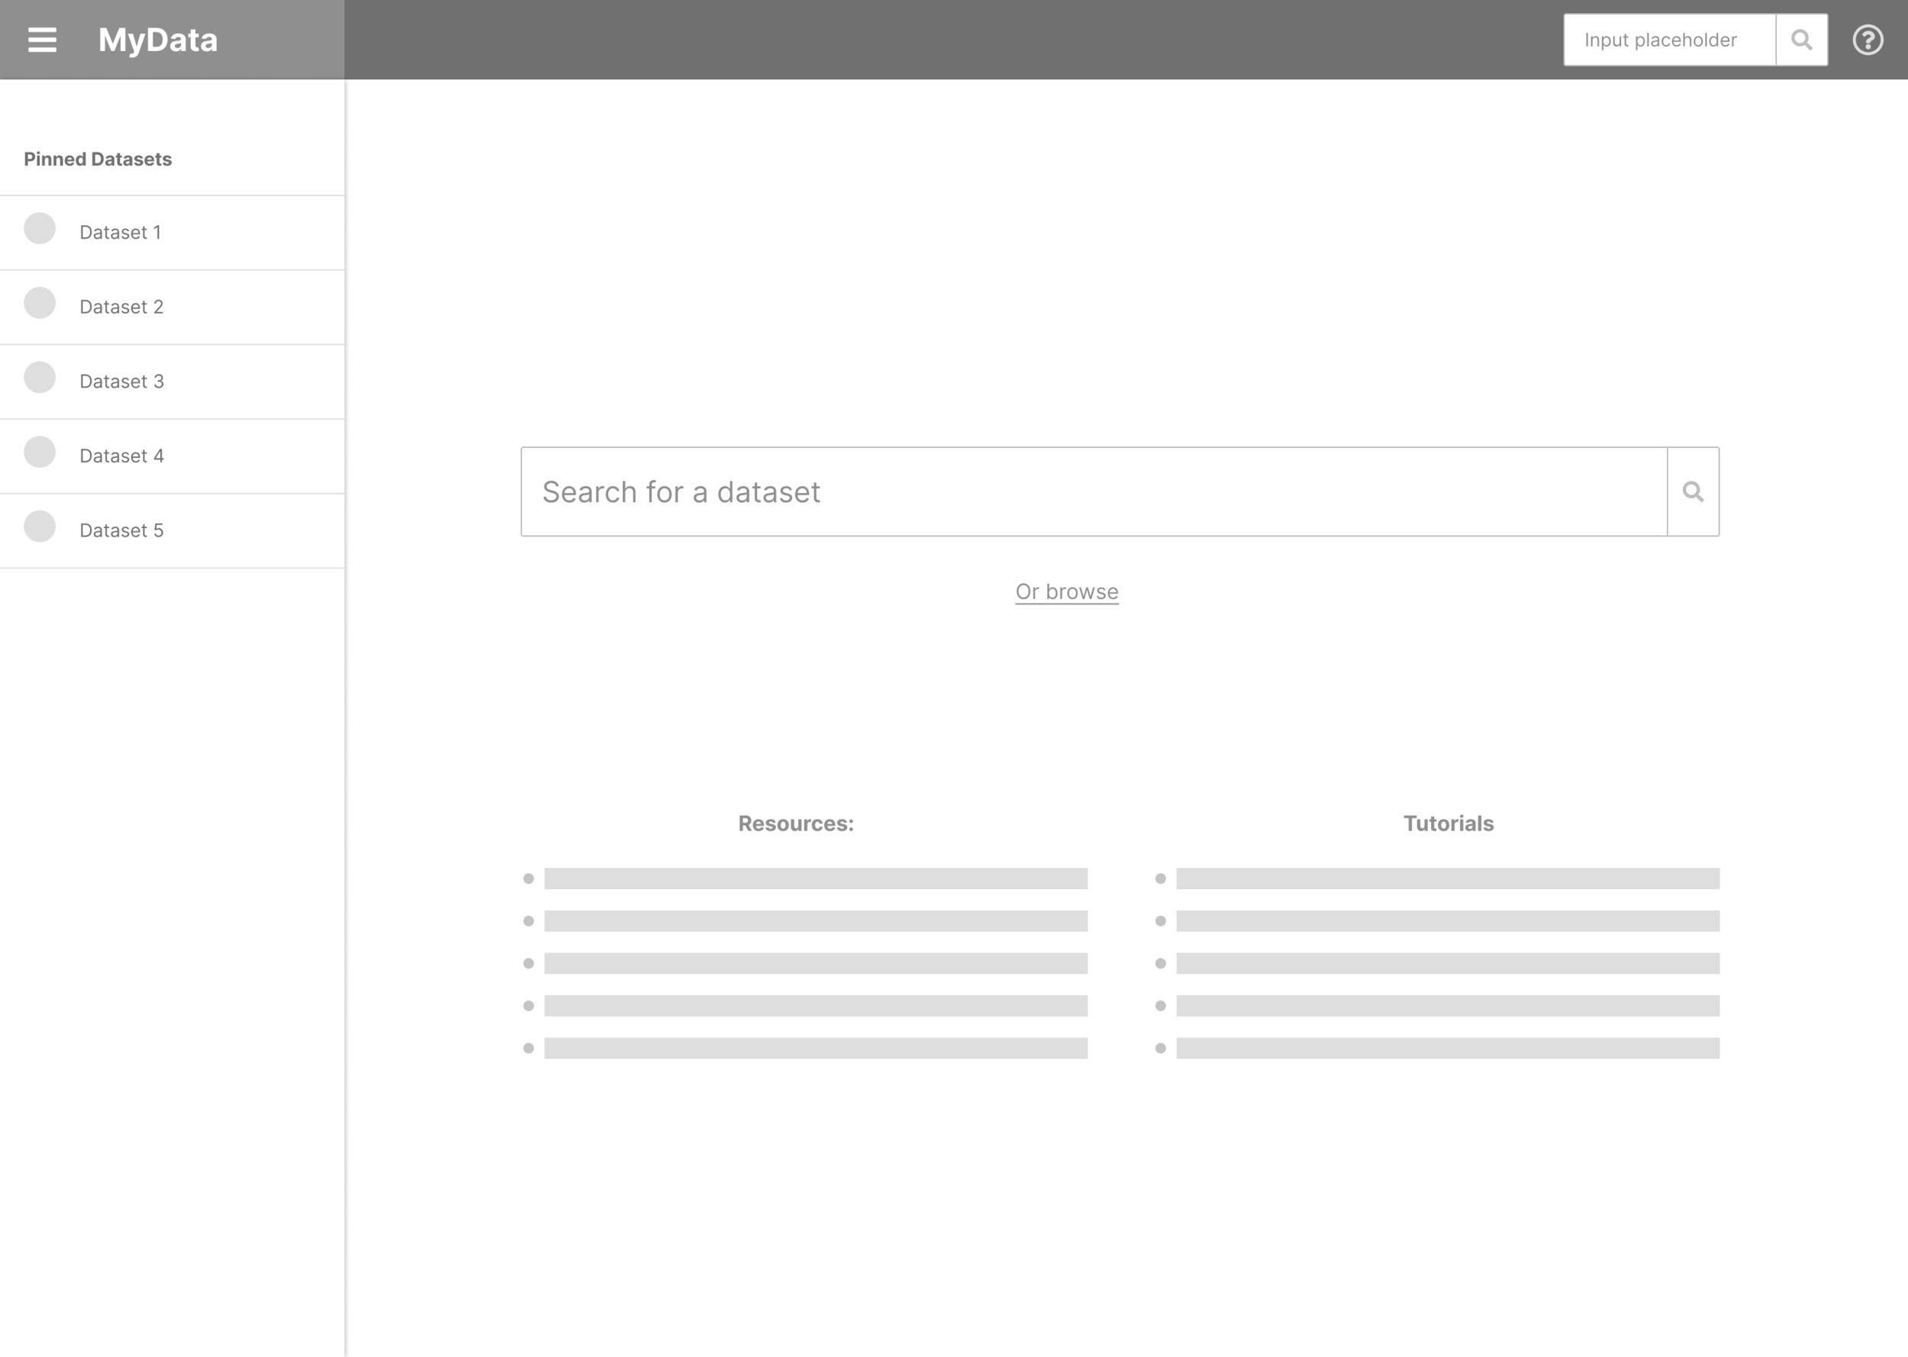Click the Dataset 5 circle icon
The width and height of the screenshot is (1908, 1357).
[x=39, y=526]
